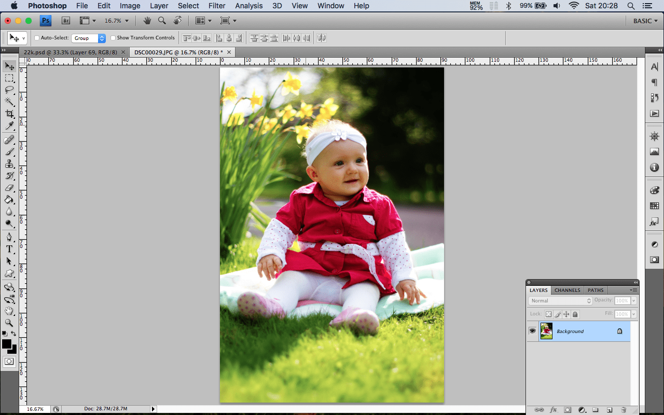Check Show Transform Controls option
This screenshot has height=415, width=664.
113,38
